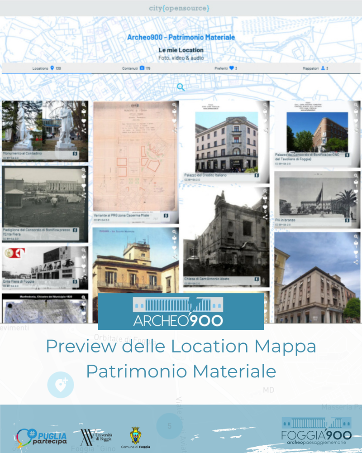Screen dimensions: 362x453
Task: Select the Locations 130 counter tab
Action: coord(47,68)
